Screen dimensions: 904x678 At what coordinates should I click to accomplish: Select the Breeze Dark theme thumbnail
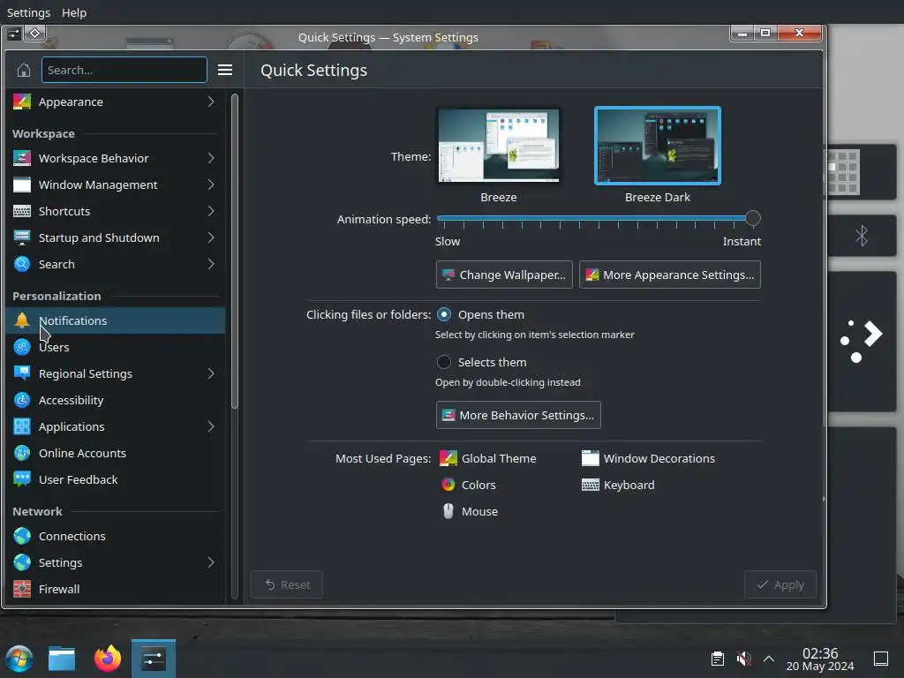click(657, 146)
